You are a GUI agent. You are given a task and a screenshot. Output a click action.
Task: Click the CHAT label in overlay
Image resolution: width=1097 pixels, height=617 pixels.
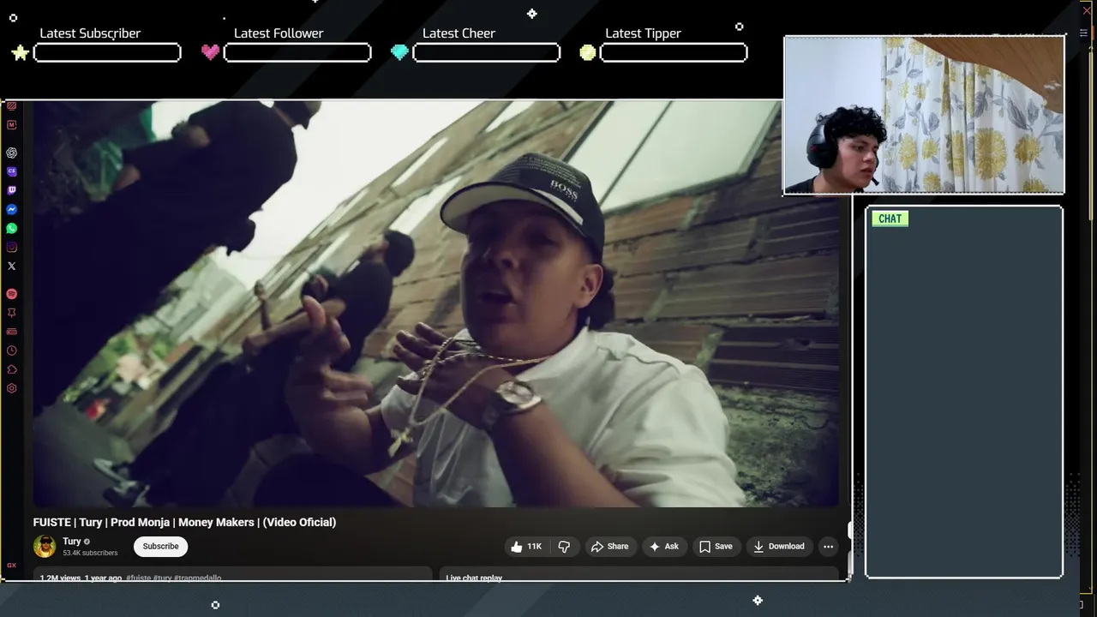point(890,219)
